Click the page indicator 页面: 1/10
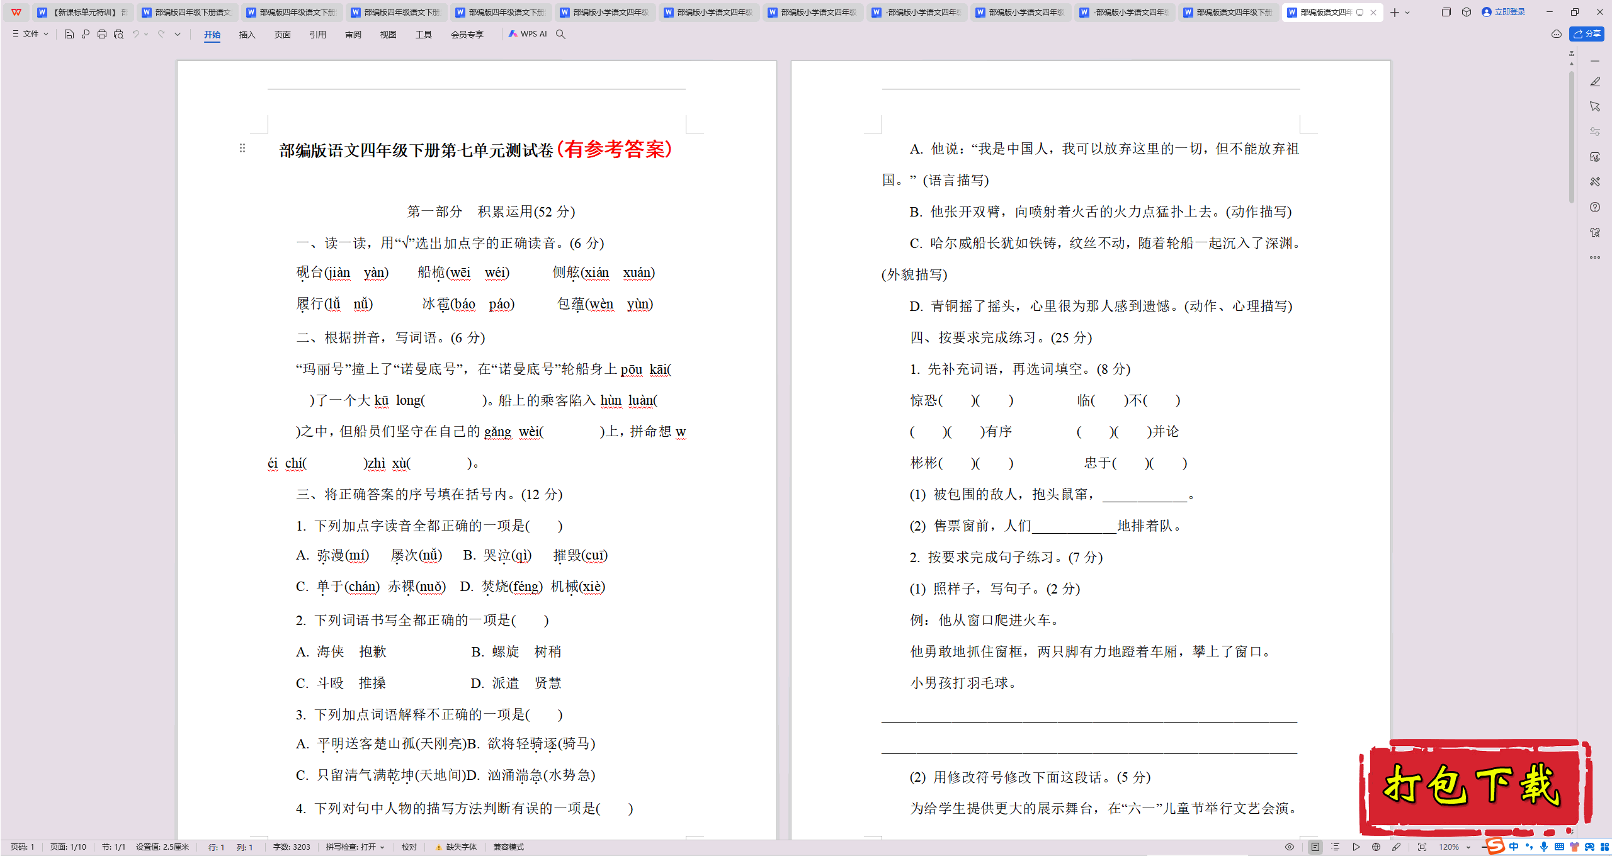 68,847
